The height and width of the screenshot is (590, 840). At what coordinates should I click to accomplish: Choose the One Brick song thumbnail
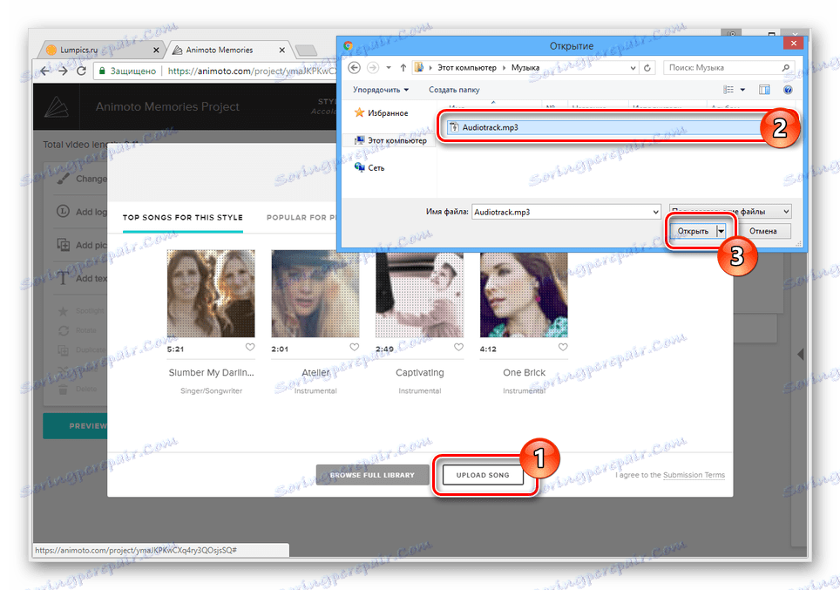(524, 293)
